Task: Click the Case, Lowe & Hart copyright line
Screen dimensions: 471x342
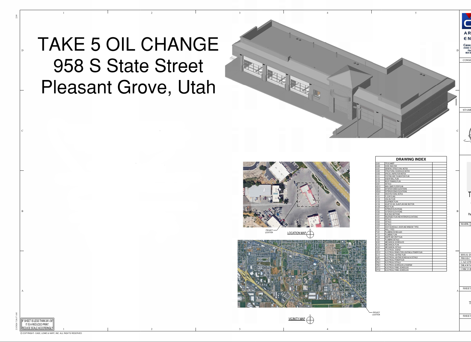Action: click(x=51, y=333)
